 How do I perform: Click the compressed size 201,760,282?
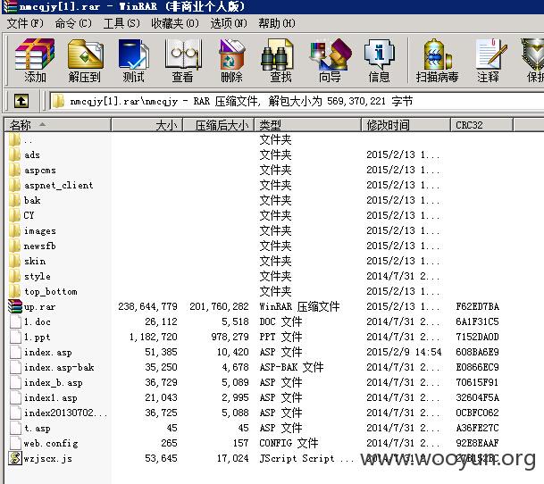(x=219, y=306)
